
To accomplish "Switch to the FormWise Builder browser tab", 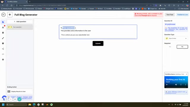I will click(x=16, y=2).
